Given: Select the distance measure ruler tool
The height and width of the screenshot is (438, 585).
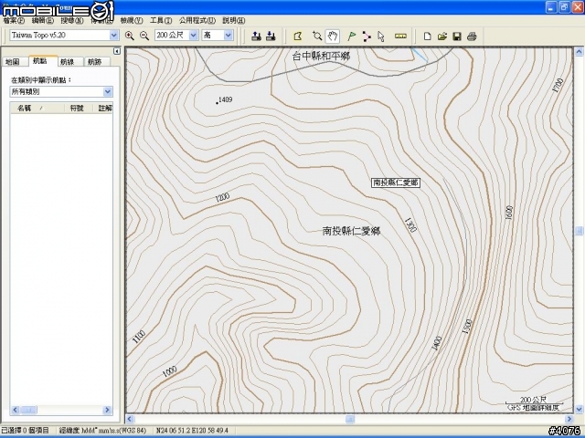Looking at the screenshot, I should click(x=400, y=36).
